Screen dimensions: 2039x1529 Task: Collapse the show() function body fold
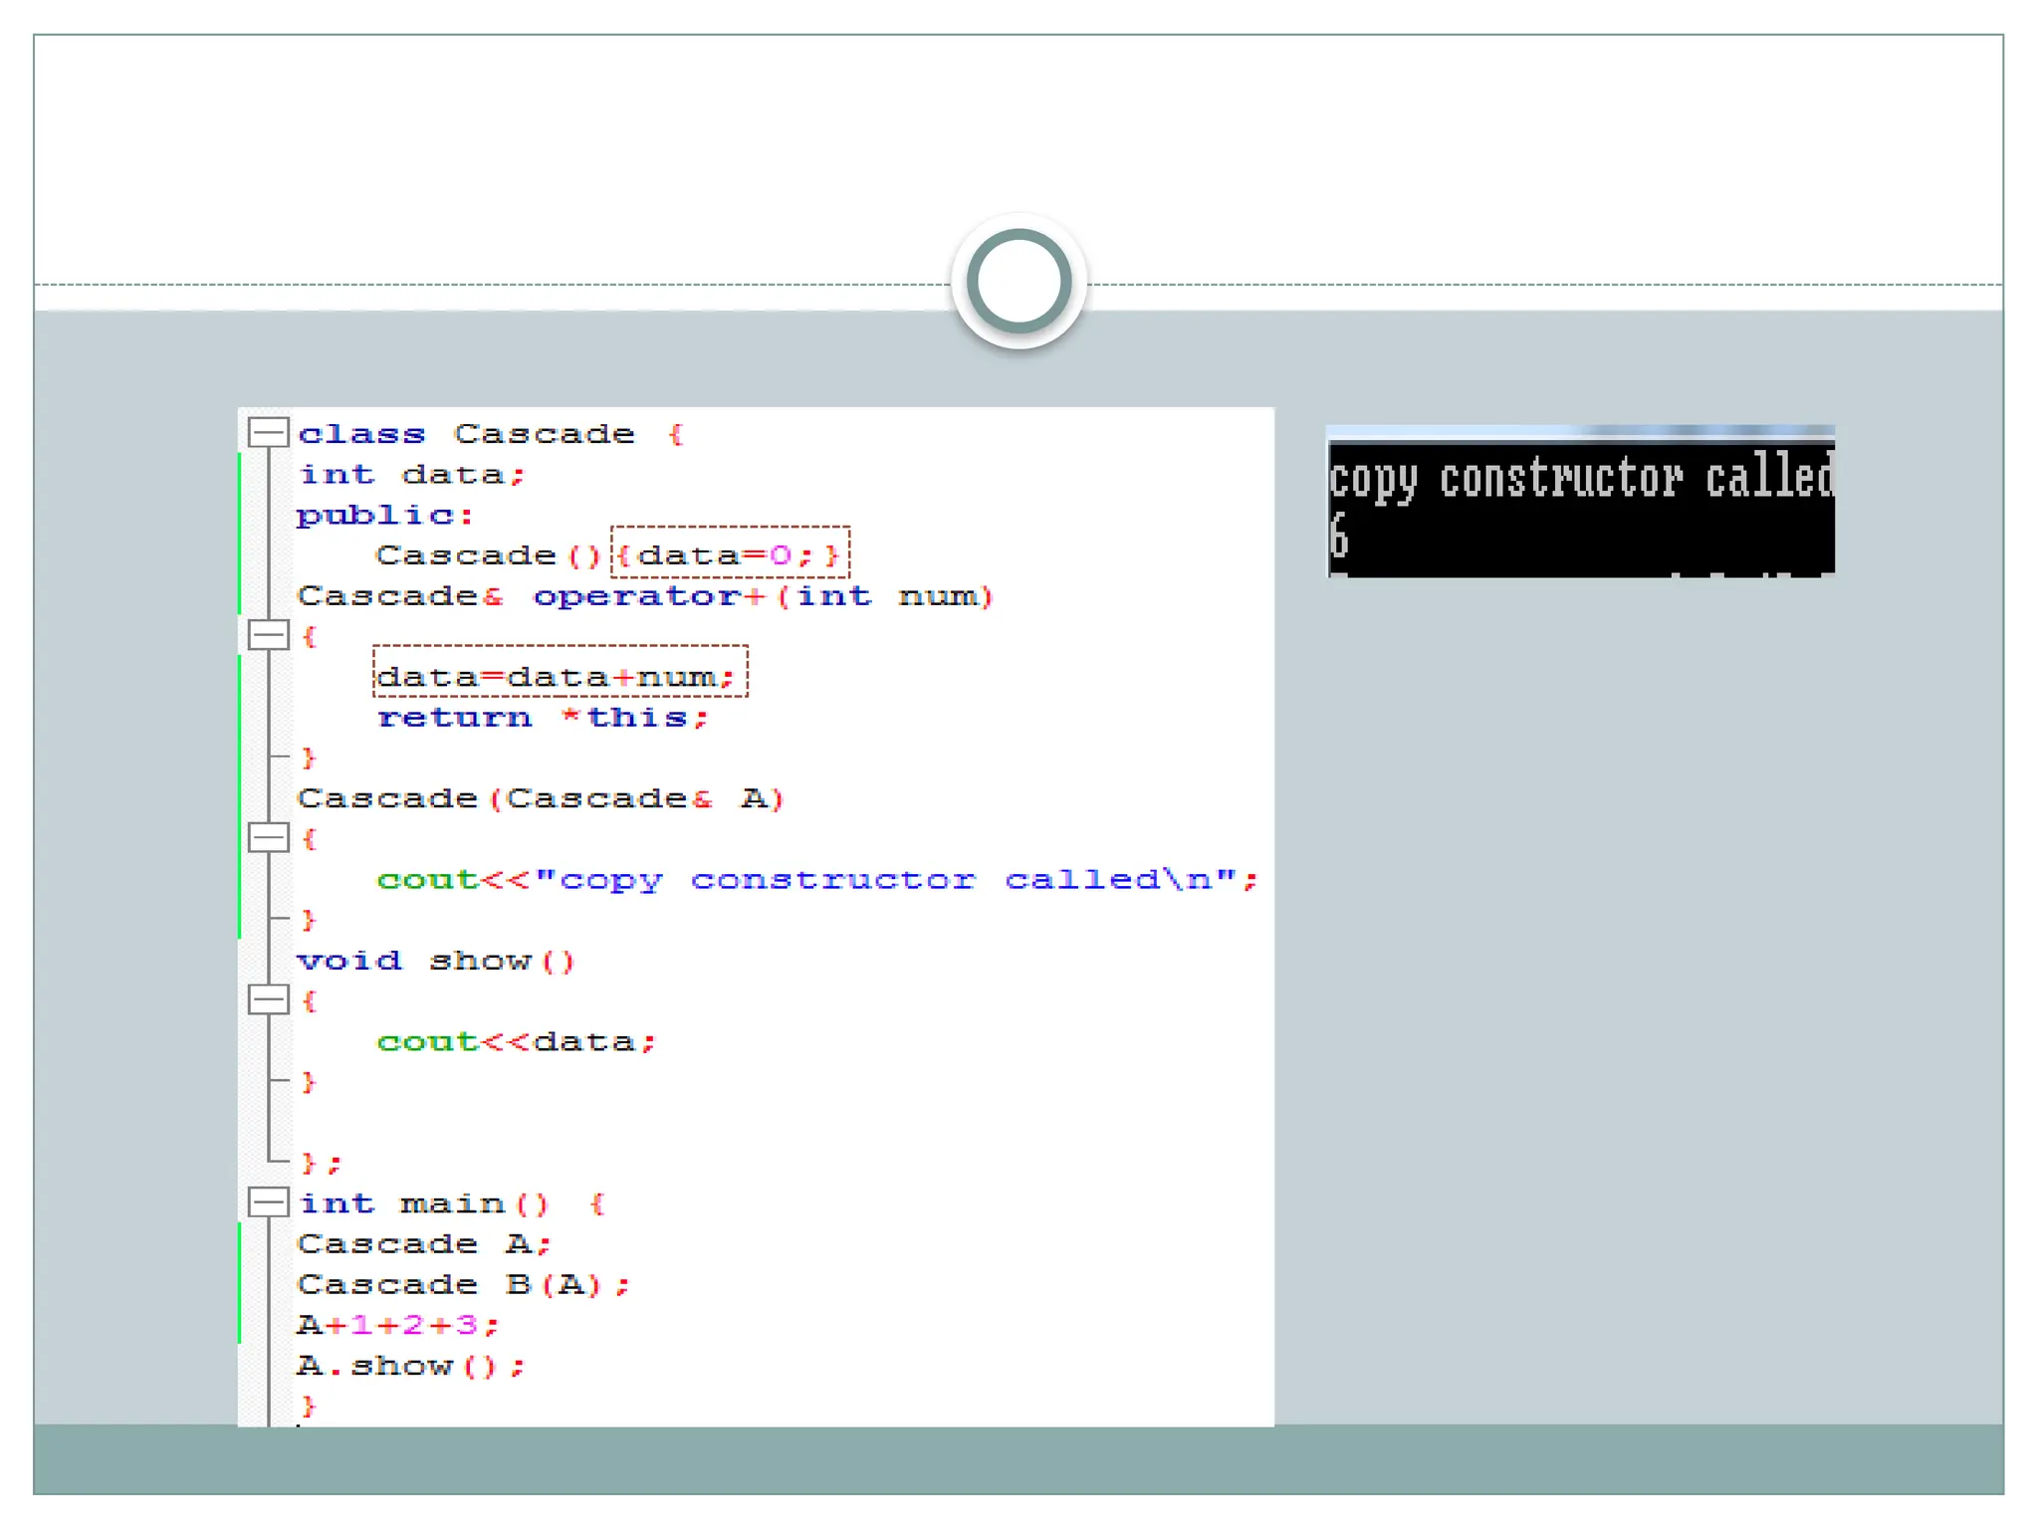point(267,1000)
